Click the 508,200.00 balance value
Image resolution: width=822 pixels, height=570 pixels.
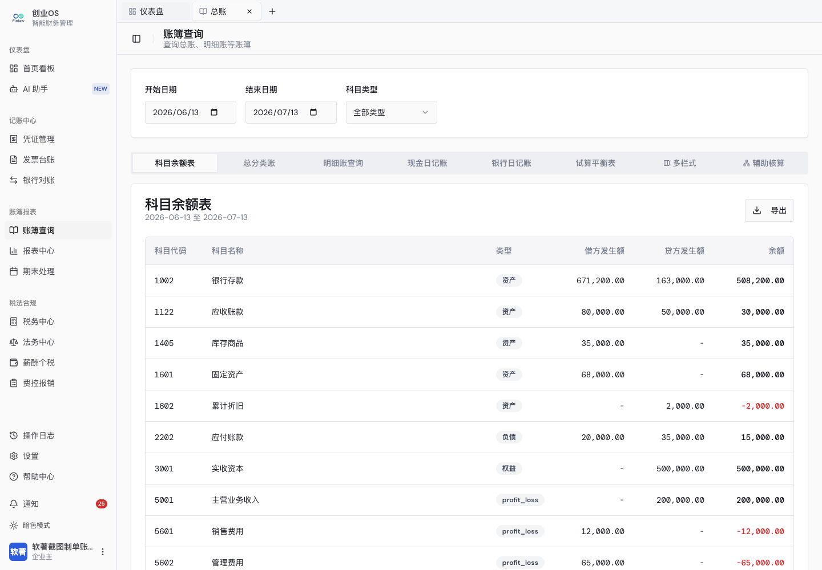click(760, 280)
